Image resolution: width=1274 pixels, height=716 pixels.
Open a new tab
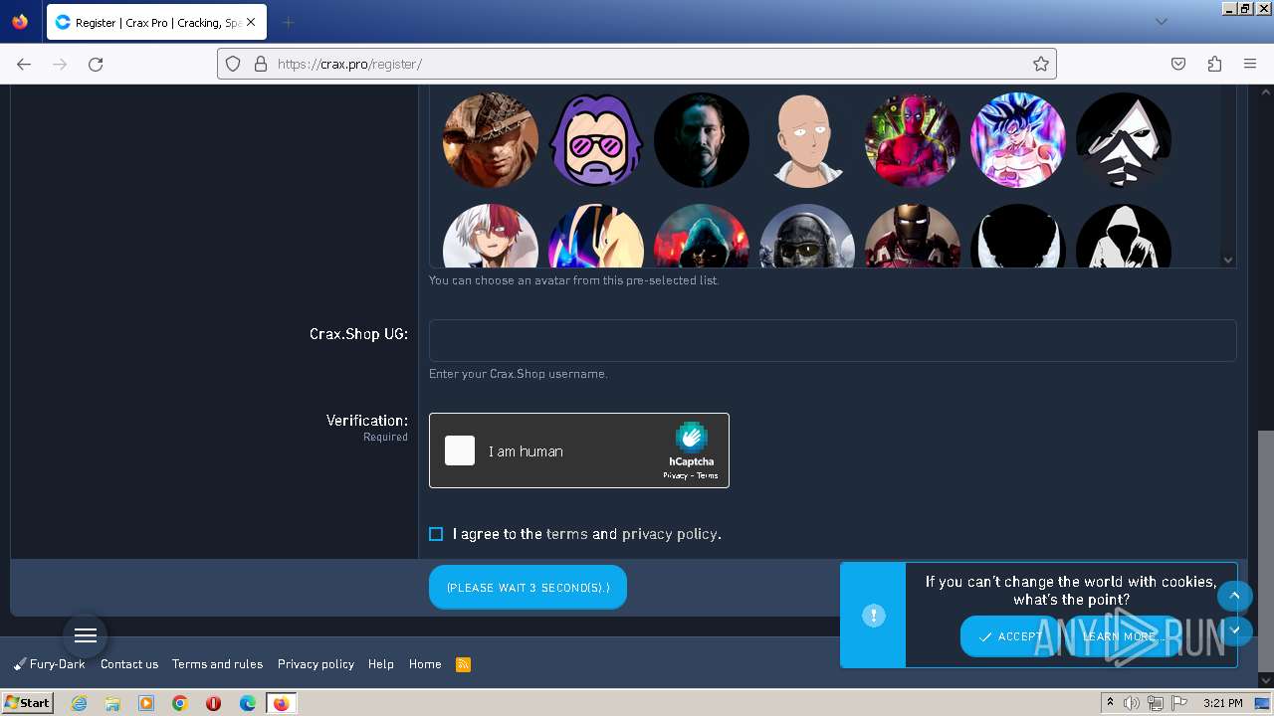288,22
